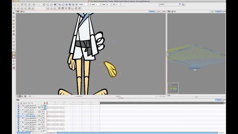The image size is (238, 134).
Task: Open Camera view panel menu icon
Action: pyautogui.click(x=18, y=12)
